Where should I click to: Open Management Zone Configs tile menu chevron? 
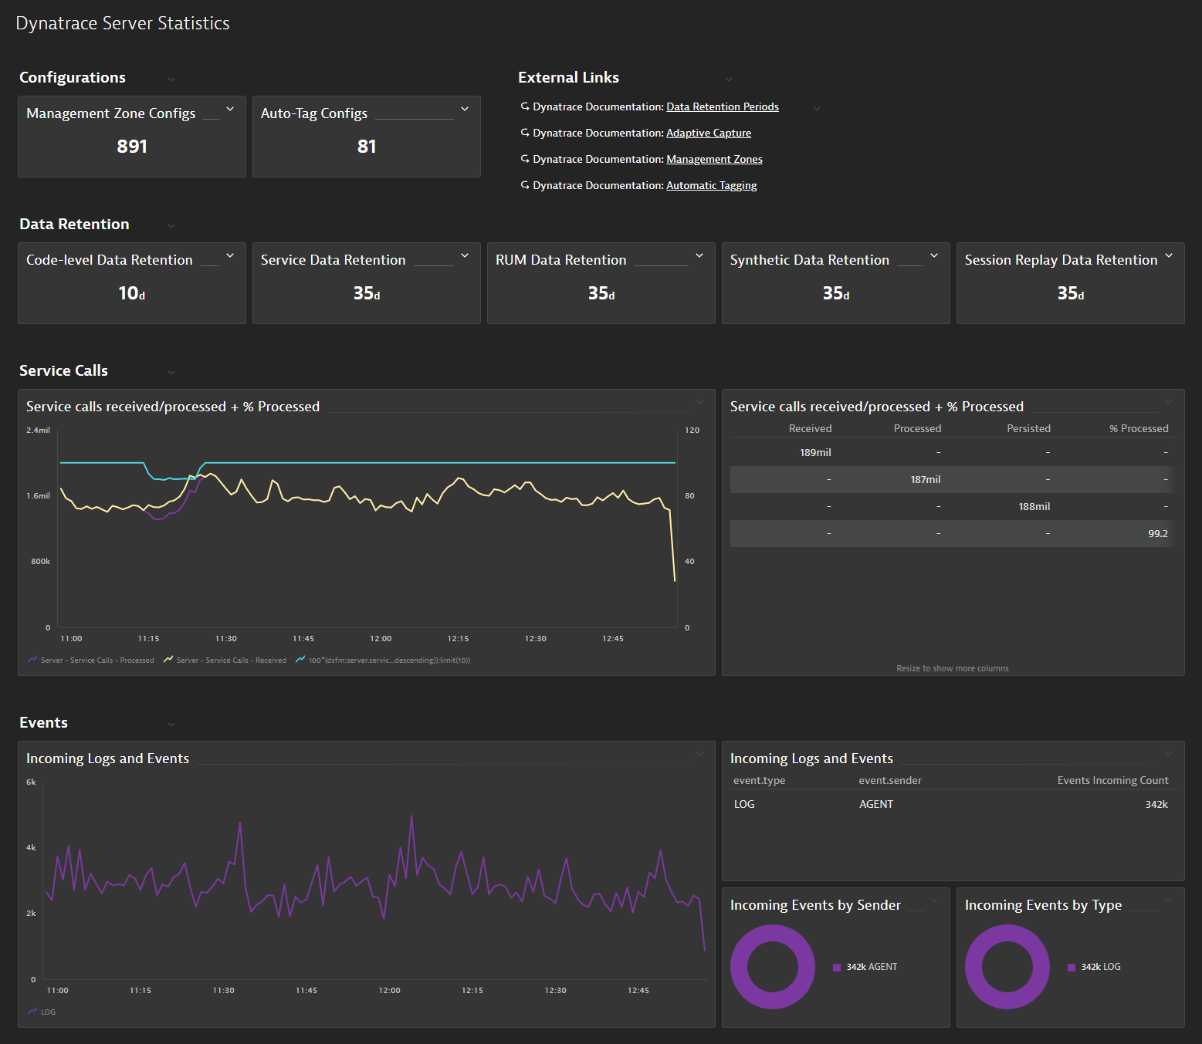point(230,110)
